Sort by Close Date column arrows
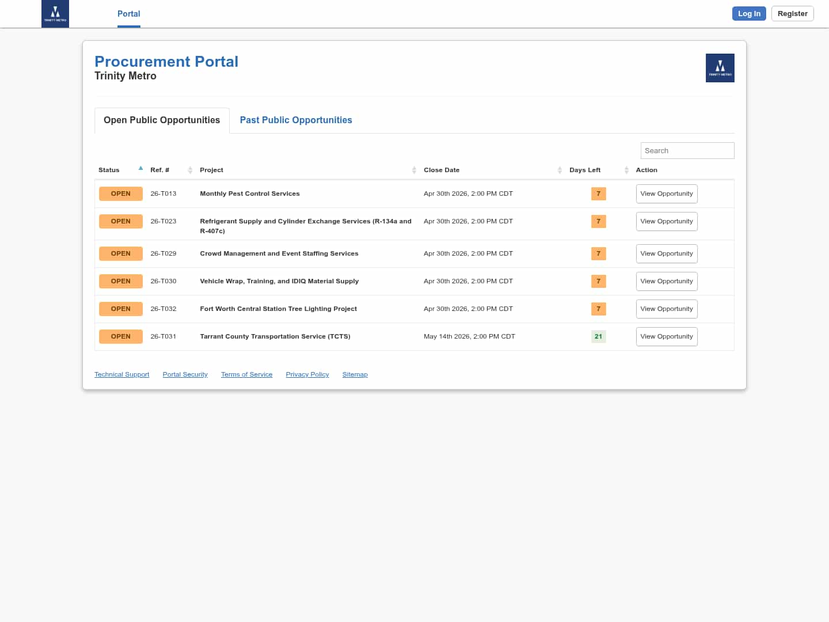829x622 pixels. coord(560,170)
